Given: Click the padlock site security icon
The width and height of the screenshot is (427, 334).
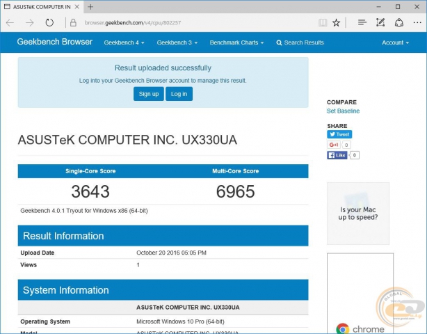Looking at the screenshot, I should 73,22.
